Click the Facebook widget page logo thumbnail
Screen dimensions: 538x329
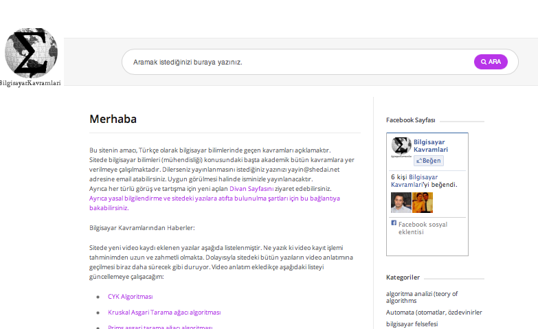tap(401, 147)
